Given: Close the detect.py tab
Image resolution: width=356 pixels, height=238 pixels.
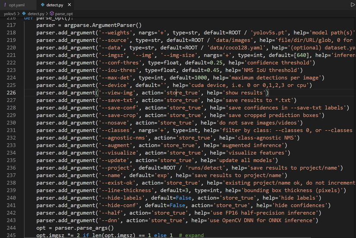Looking at the screenshot, I should [70, 5].
